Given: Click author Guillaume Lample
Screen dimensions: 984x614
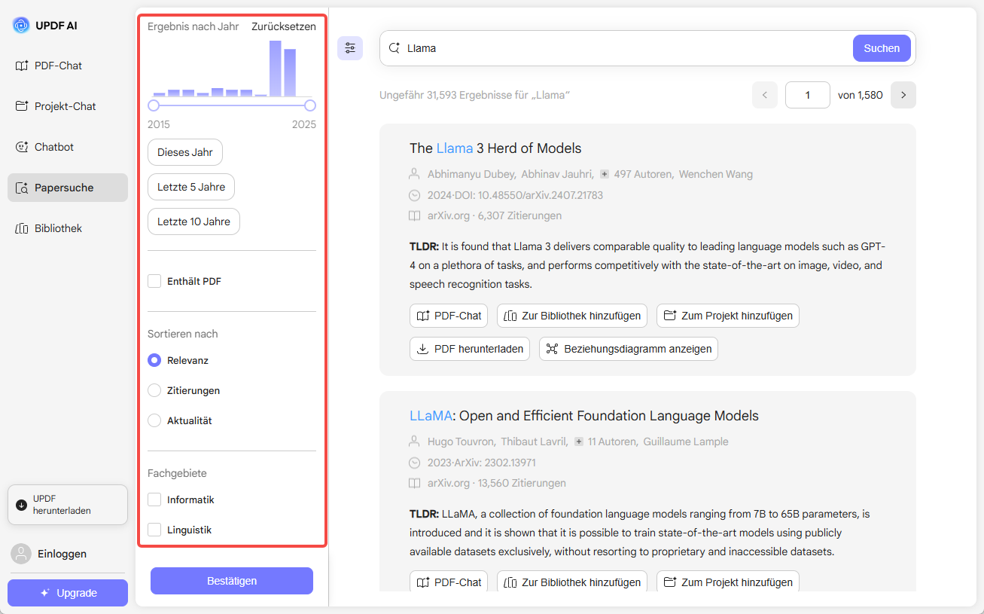Looking at the screenshot, I should [x=686, y=441].
